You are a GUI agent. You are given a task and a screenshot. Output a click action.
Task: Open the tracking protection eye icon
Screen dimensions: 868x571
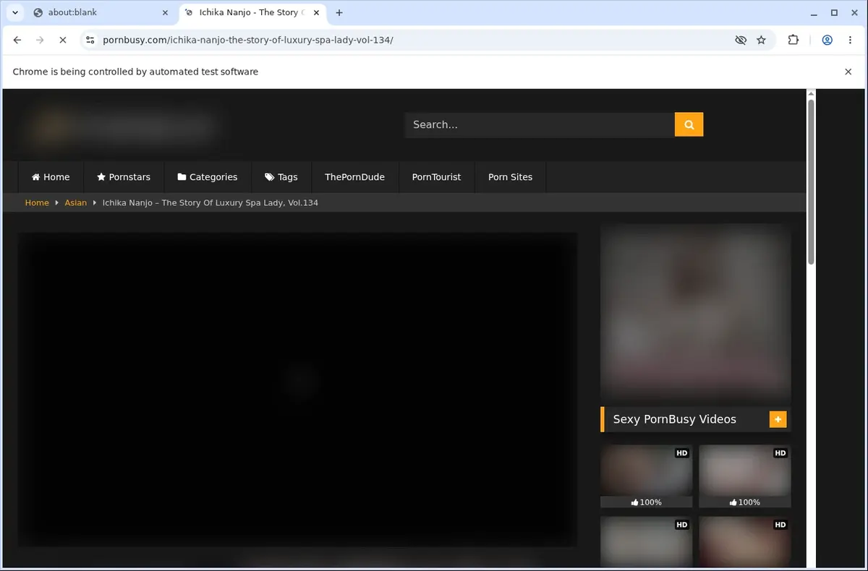coord(741,40)
